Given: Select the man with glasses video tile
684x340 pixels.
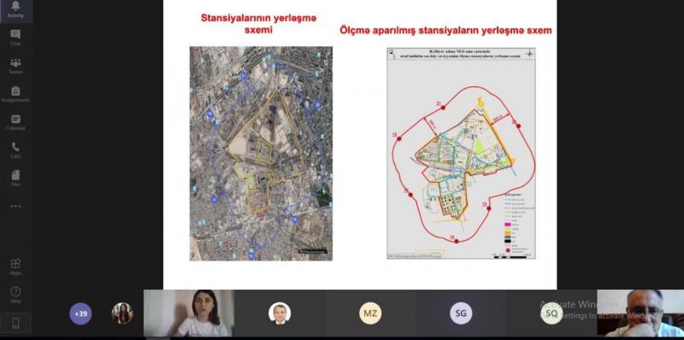Looking at the screenshot, I should click(640, 313).
